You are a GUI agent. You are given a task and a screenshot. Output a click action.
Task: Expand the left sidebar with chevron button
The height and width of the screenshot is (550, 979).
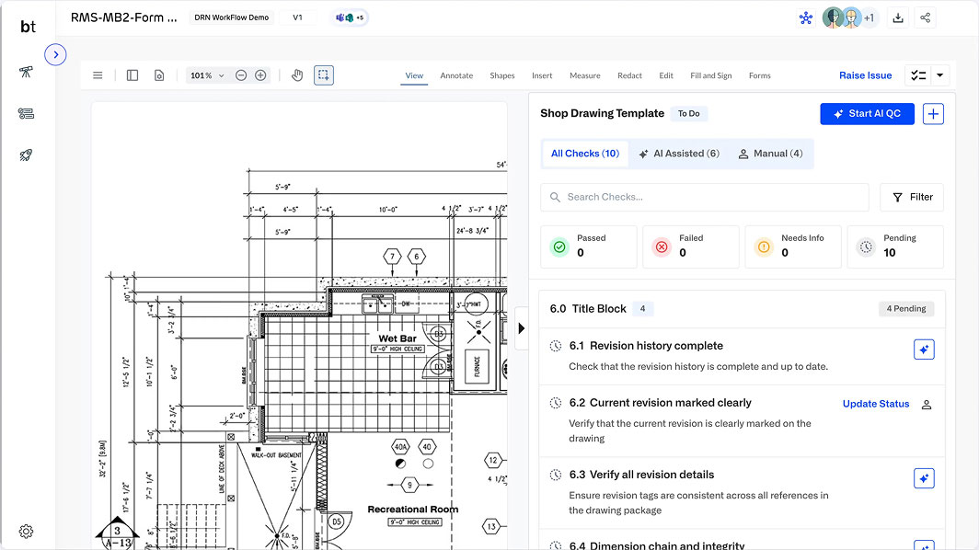tap(55, 54)
